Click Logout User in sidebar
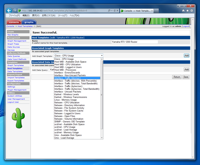 (13, 102)
